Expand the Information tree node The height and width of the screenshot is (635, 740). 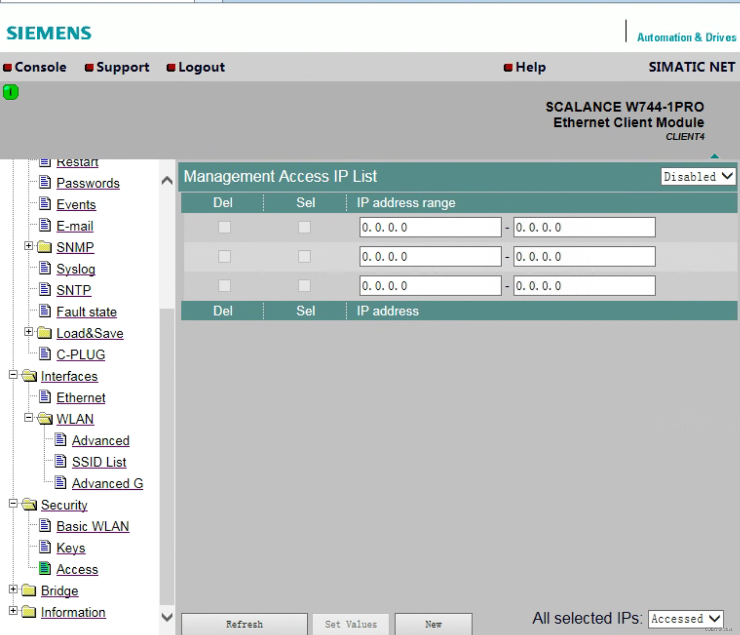pyautogui.click(x=13, y=610)
